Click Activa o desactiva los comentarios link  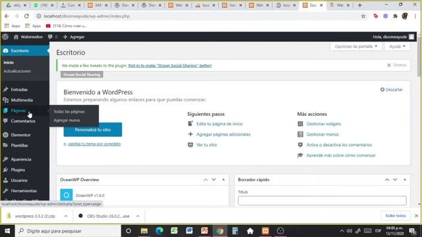click(x=339, y=145)
